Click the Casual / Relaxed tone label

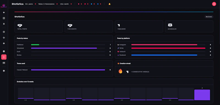coord(22,70)
